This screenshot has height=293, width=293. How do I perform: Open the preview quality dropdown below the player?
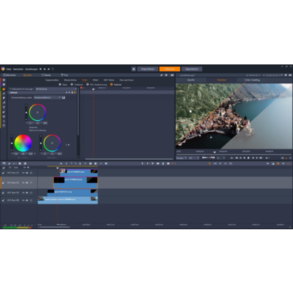click(193, 158)
